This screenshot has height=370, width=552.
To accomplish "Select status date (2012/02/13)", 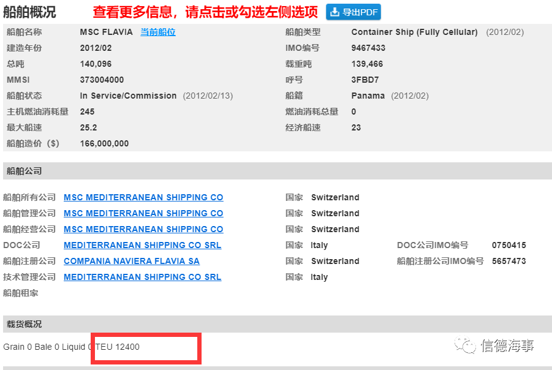I will click(x=208, y=96).
